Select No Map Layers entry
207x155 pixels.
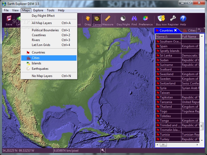pyautogui.click(x=49, y=76)
